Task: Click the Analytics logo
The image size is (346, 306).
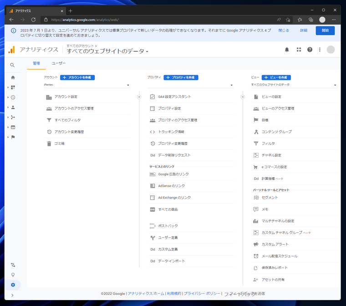Action: point(11,50)
